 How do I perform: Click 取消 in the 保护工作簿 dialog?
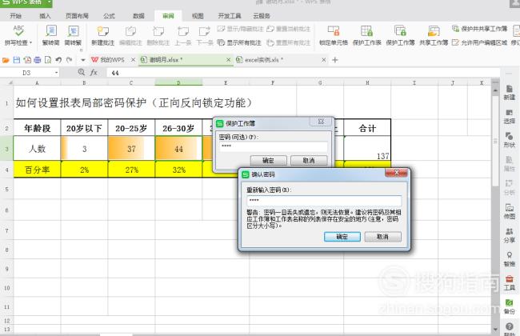(309, 161)
